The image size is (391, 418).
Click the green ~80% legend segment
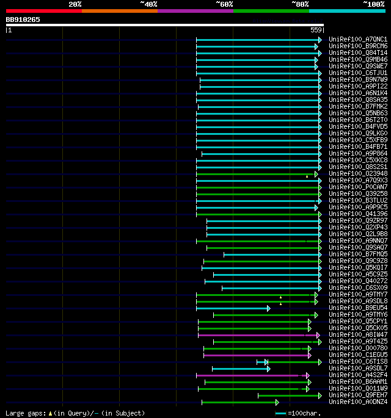pos(271,11)
